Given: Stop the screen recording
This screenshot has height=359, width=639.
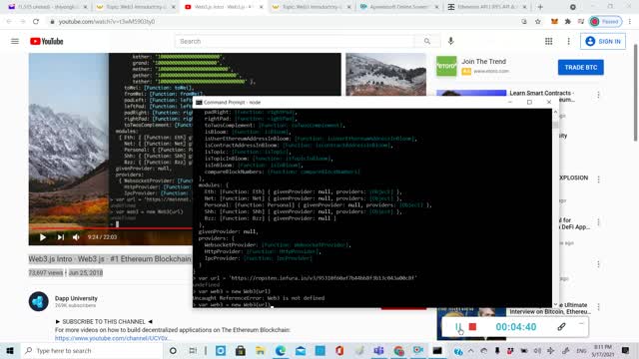Looking at the screenshot, I should [472, 327].
